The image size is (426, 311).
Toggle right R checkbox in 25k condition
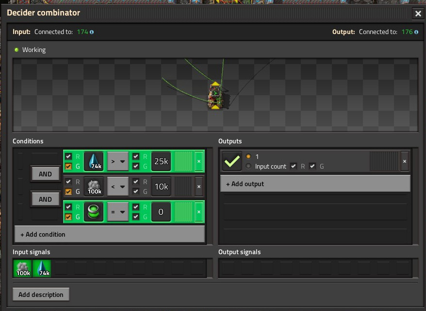tap(136, 156)
